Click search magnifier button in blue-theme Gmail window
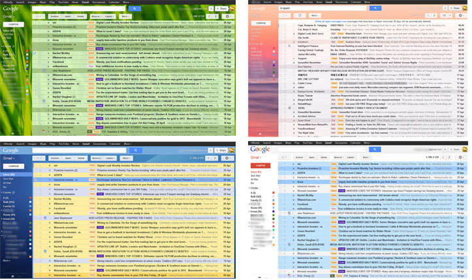The image size is (472, 280). (x=135, y=150)
